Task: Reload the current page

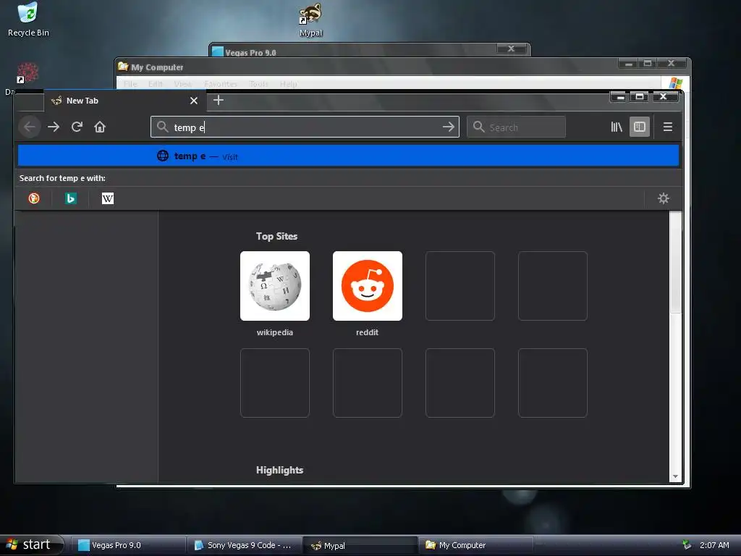Action: coord(77,127)
